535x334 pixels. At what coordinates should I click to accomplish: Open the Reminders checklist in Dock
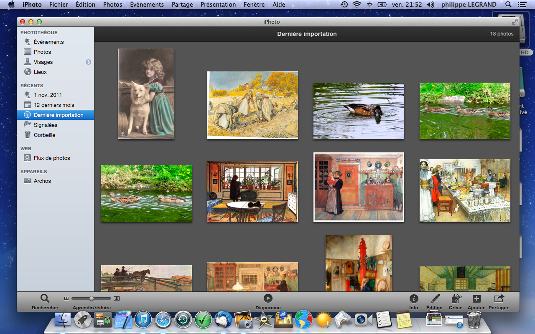[384, 320]
